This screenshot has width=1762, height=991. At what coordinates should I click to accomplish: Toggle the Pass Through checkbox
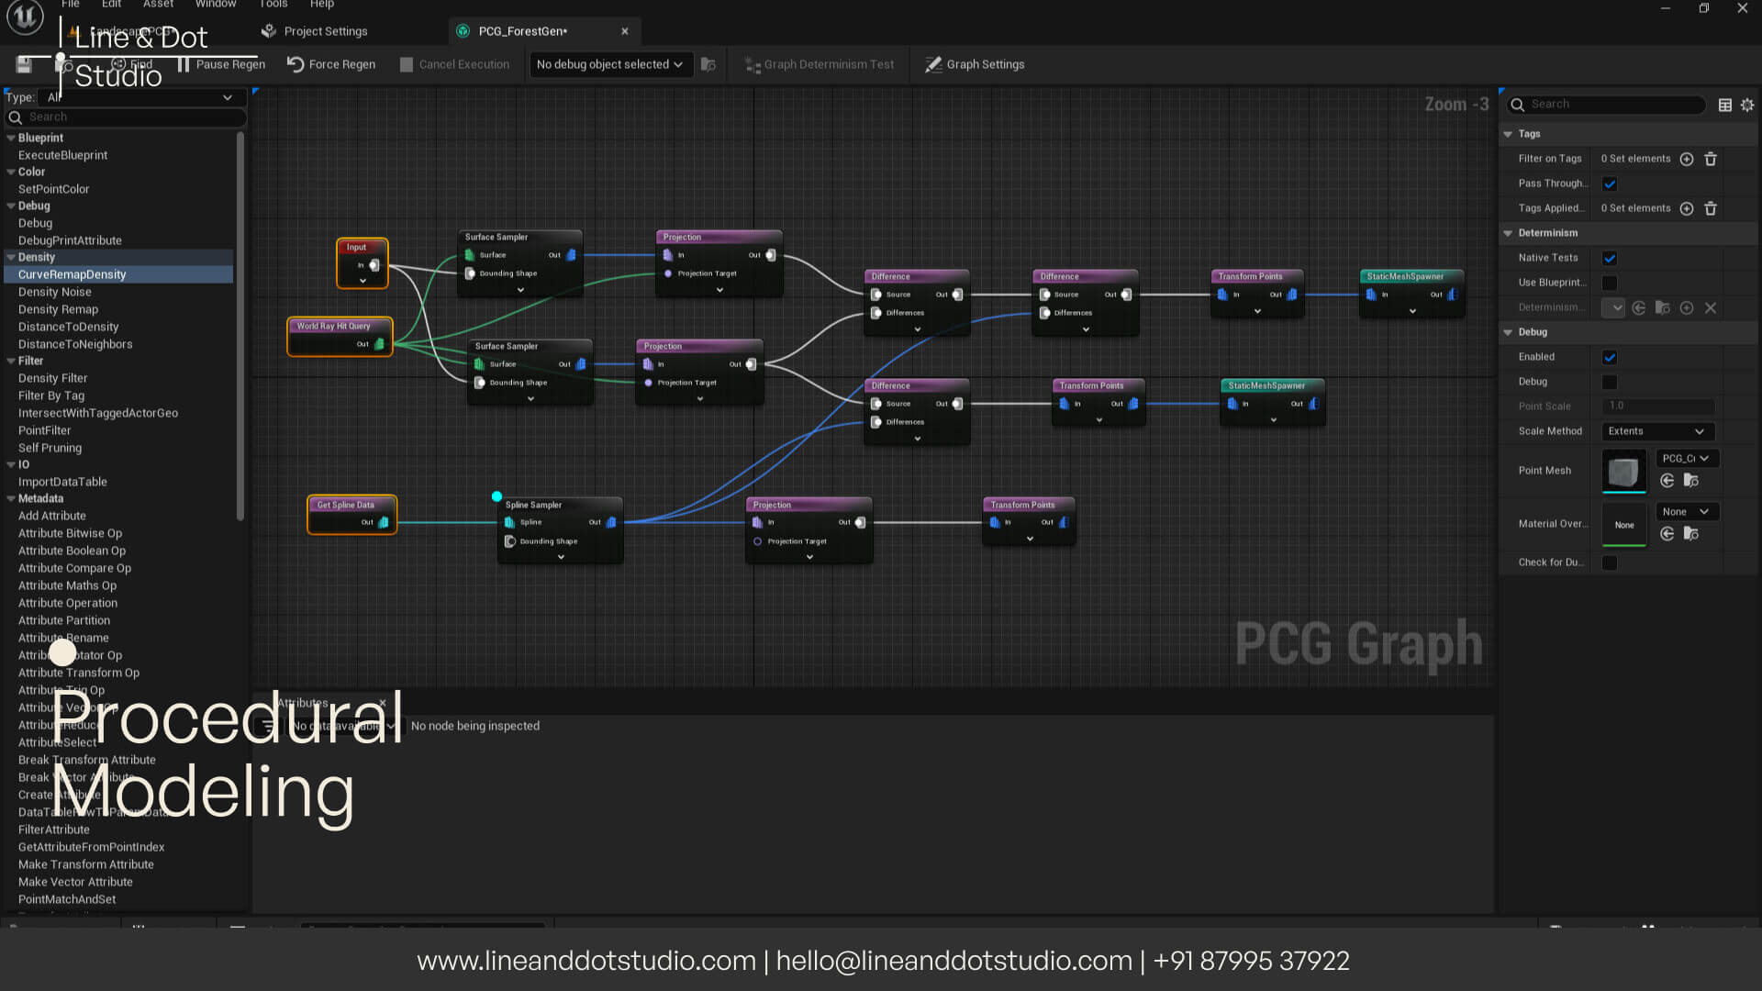[1610, 184]
